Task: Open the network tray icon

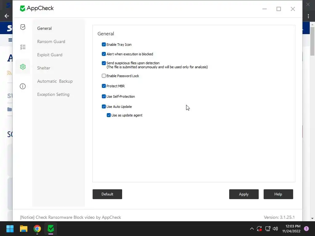Action: pos(268,229)
